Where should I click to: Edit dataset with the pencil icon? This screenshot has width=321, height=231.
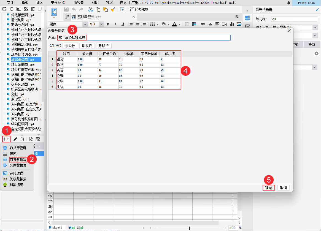pyautogui.click(x=15, y=139)
